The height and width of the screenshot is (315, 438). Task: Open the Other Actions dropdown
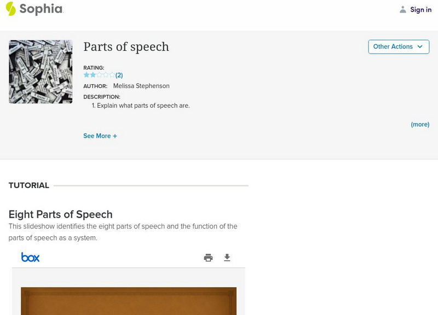click(x=398, y=46)
